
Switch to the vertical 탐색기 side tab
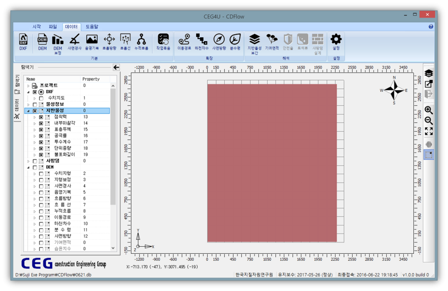[x=17, y=85]
